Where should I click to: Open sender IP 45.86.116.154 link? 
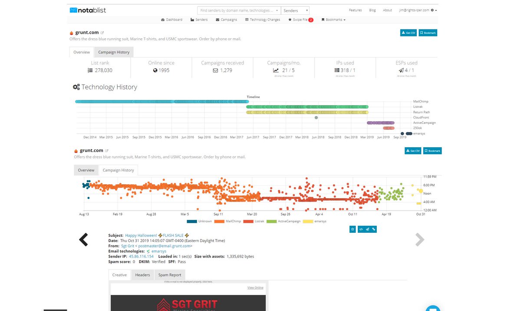pyautogui.click(x=141, y=256)
